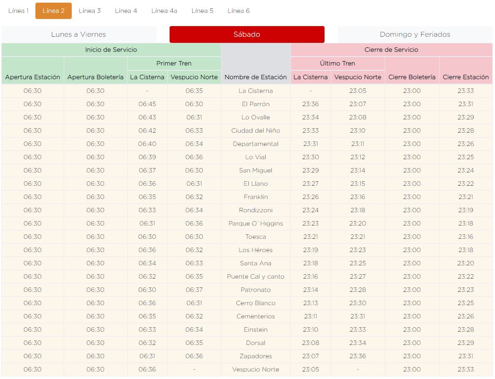
Task: Click 23:08 last train for Dorsal
Action: point(311,343)
